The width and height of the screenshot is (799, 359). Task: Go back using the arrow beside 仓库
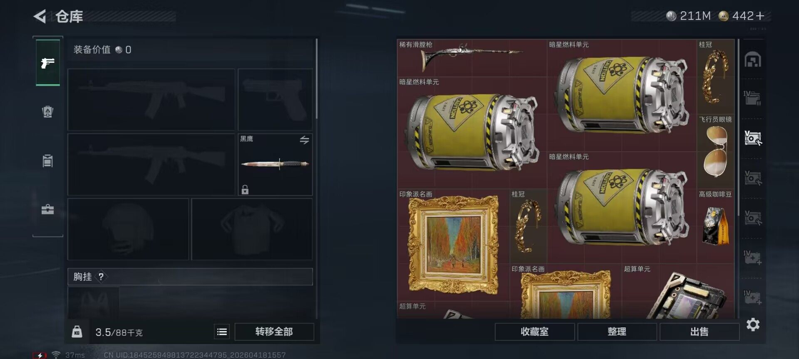40,17
